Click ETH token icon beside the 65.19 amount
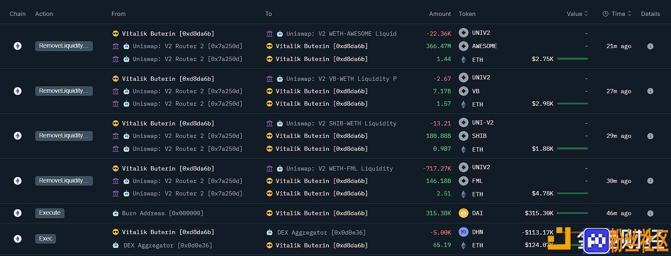Image resolution: width=671 pixels, height=256 pixels. pos(463,246)
